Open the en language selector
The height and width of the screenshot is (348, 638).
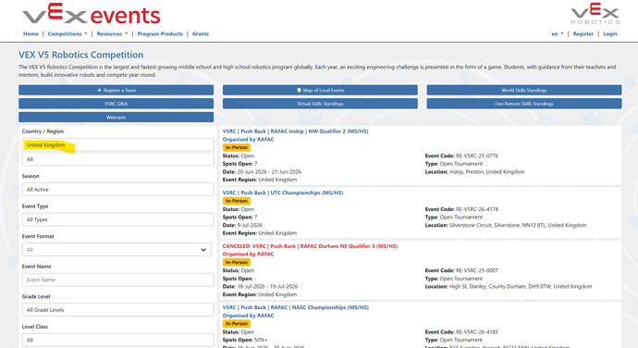pos(558,34)
